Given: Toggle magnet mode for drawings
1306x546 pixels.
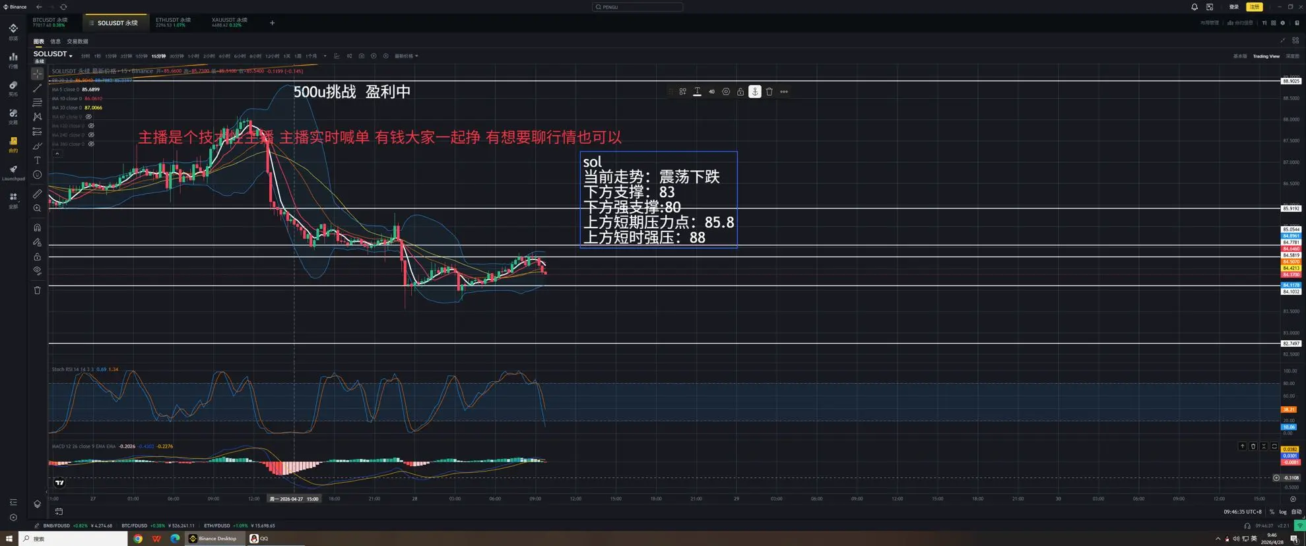Looking at the screenshot, I should [38, 228].
